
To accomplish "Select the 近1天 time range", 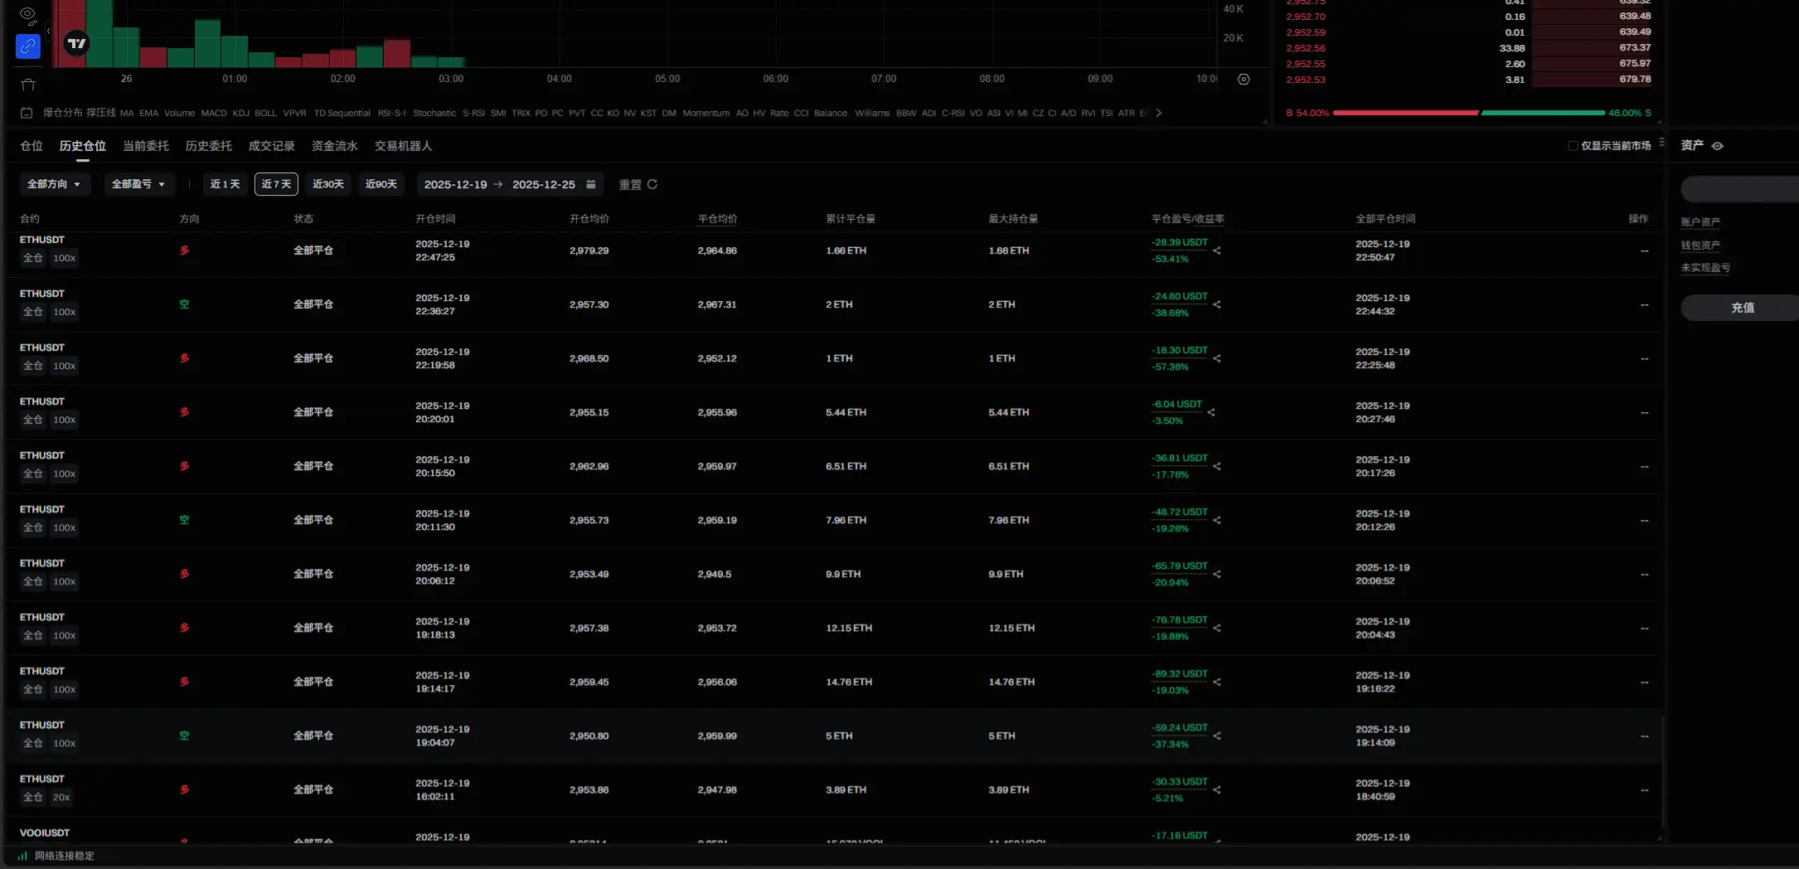I will tap(225, 184).
